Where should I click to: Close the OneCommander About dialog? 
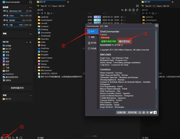156,25
